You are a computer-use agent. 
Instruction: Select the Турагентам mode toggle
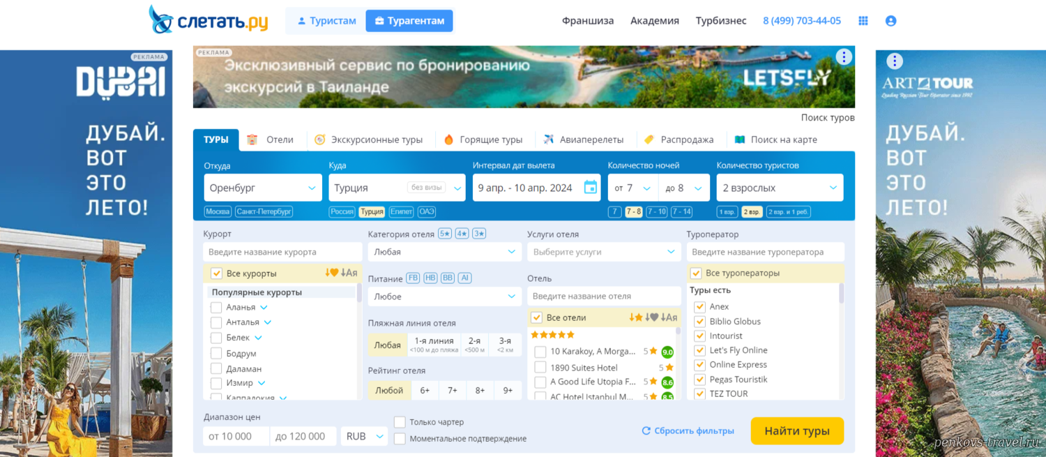409,21
